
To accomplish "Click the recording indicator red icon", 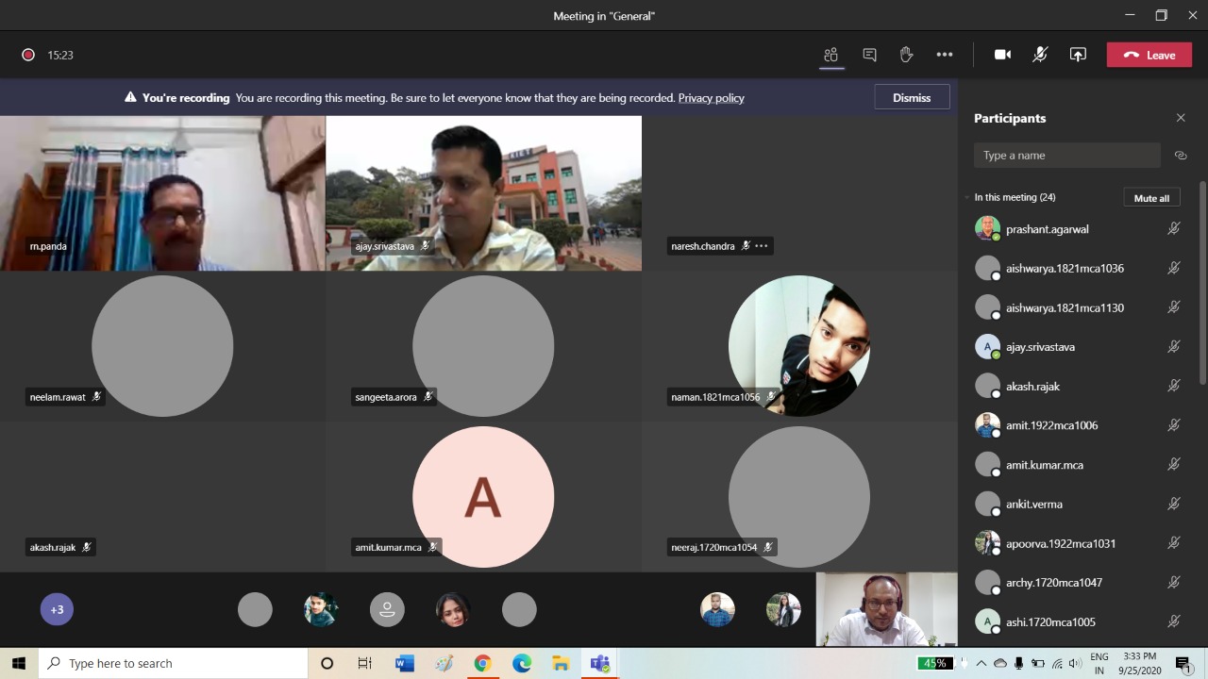I will 28,55.
